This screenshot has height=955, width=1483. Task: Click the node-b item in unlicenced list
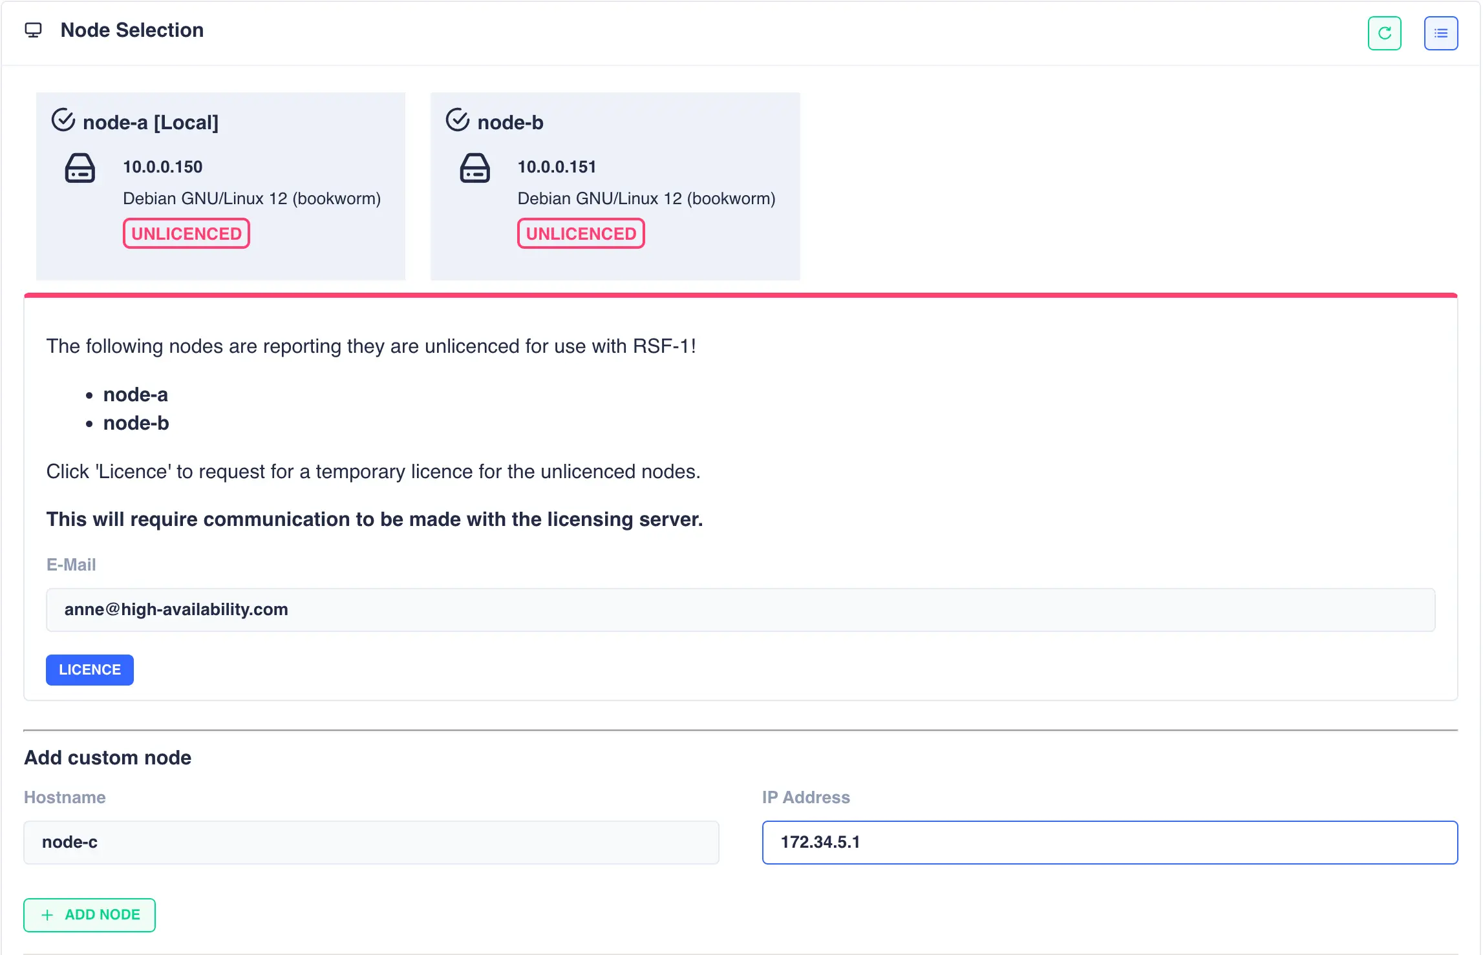[x=136, y=423]
